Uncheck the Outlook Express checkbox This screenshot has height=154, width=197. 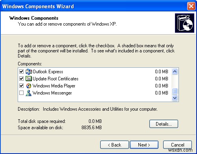pos(21,72)
